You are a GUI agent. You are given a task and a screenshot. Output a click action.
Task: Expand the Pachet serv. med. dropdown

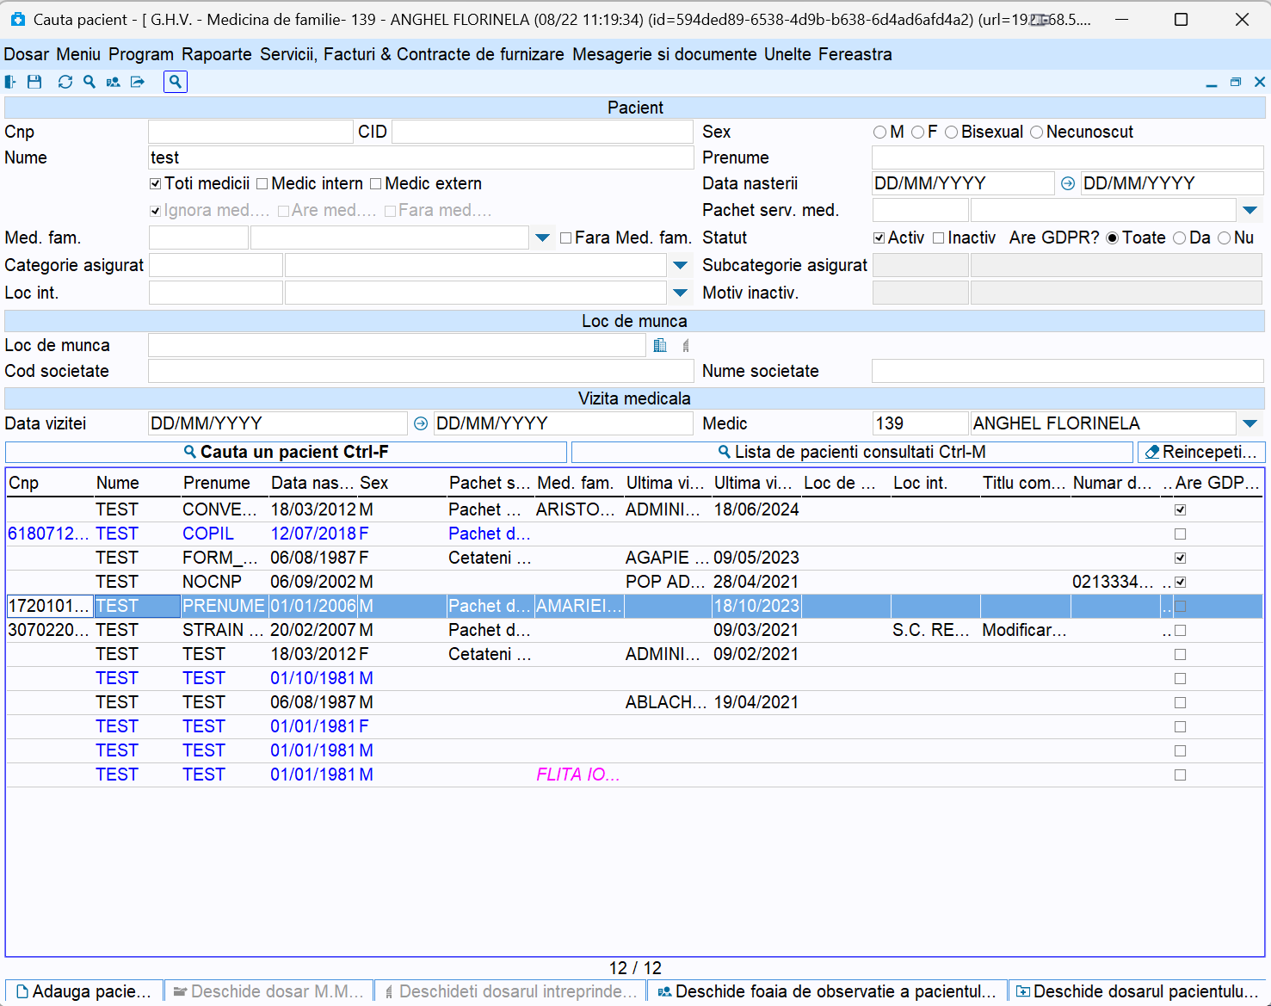point(1250,210)
